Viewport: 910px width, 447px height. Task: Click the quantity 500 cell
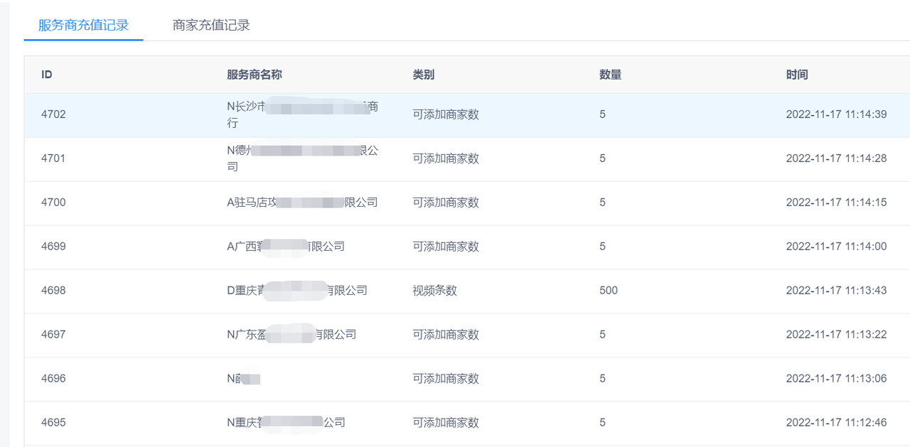[609, 291]
